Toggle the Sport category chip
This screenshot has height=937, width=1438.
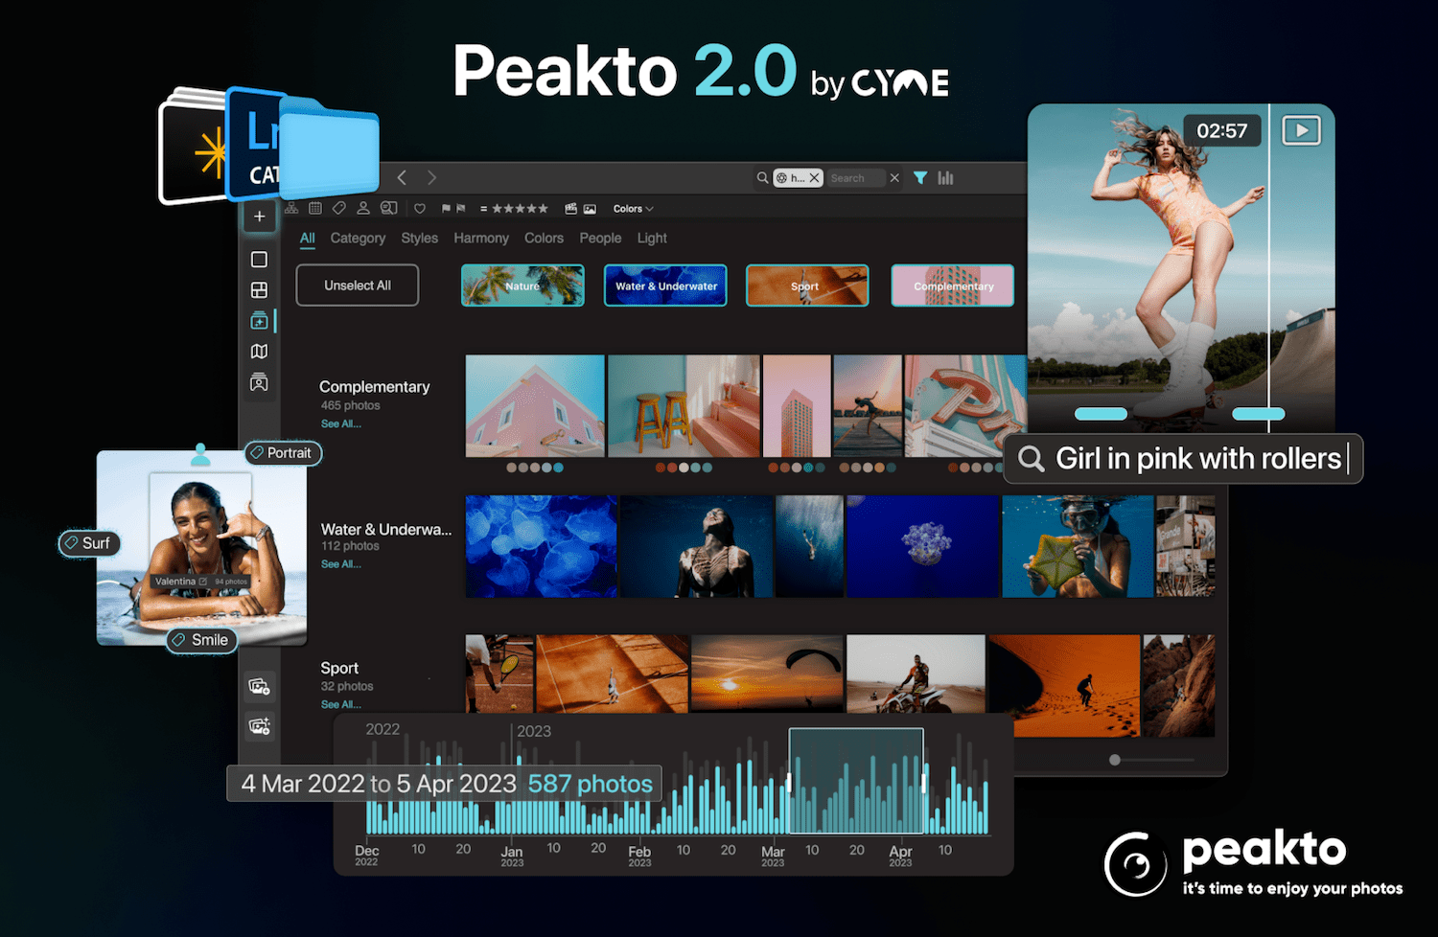click(x=807, y=286)
